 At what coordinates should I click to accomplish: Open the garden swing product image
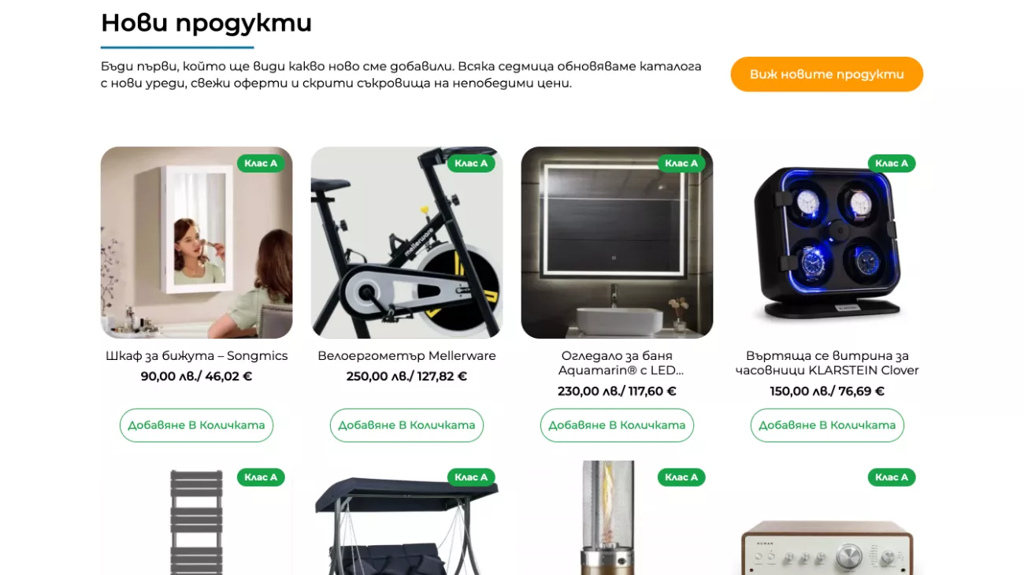tap(406, 518)
